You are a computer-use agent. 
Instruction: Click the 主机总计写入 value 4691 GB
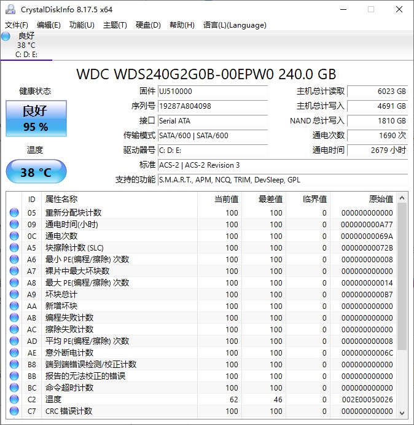tap(377, 106)
